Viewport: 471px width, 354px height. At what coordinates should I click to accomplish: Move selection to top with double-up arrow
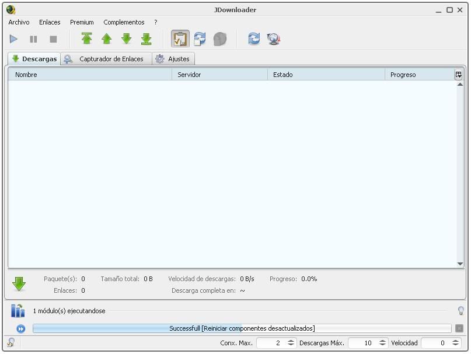tap(86, 39)
